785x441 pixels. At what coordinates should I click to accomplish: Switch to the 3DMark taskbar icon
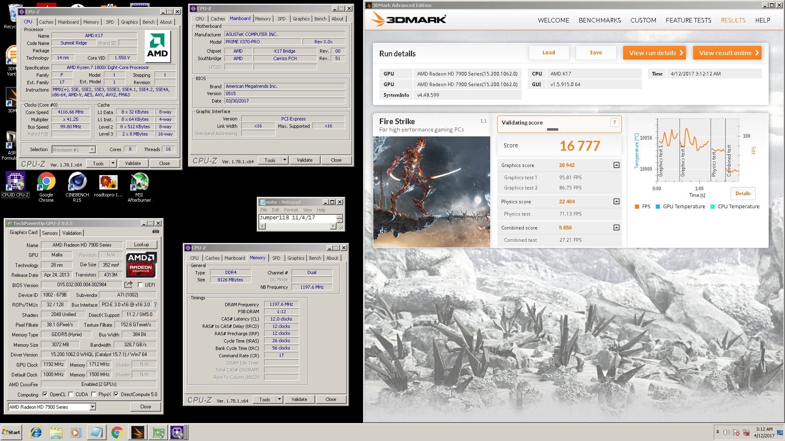pyautogui.click(x=137, y=432)
